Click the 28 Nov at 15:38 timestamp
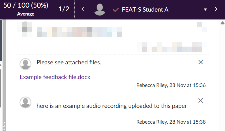 (187, 122)
